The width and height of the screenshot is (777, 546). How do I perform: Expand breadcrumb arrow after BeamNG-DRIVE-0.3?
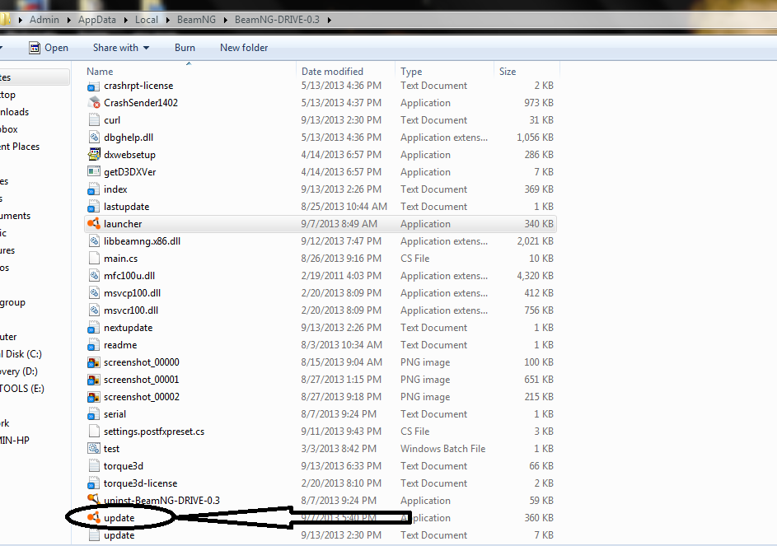329,20
